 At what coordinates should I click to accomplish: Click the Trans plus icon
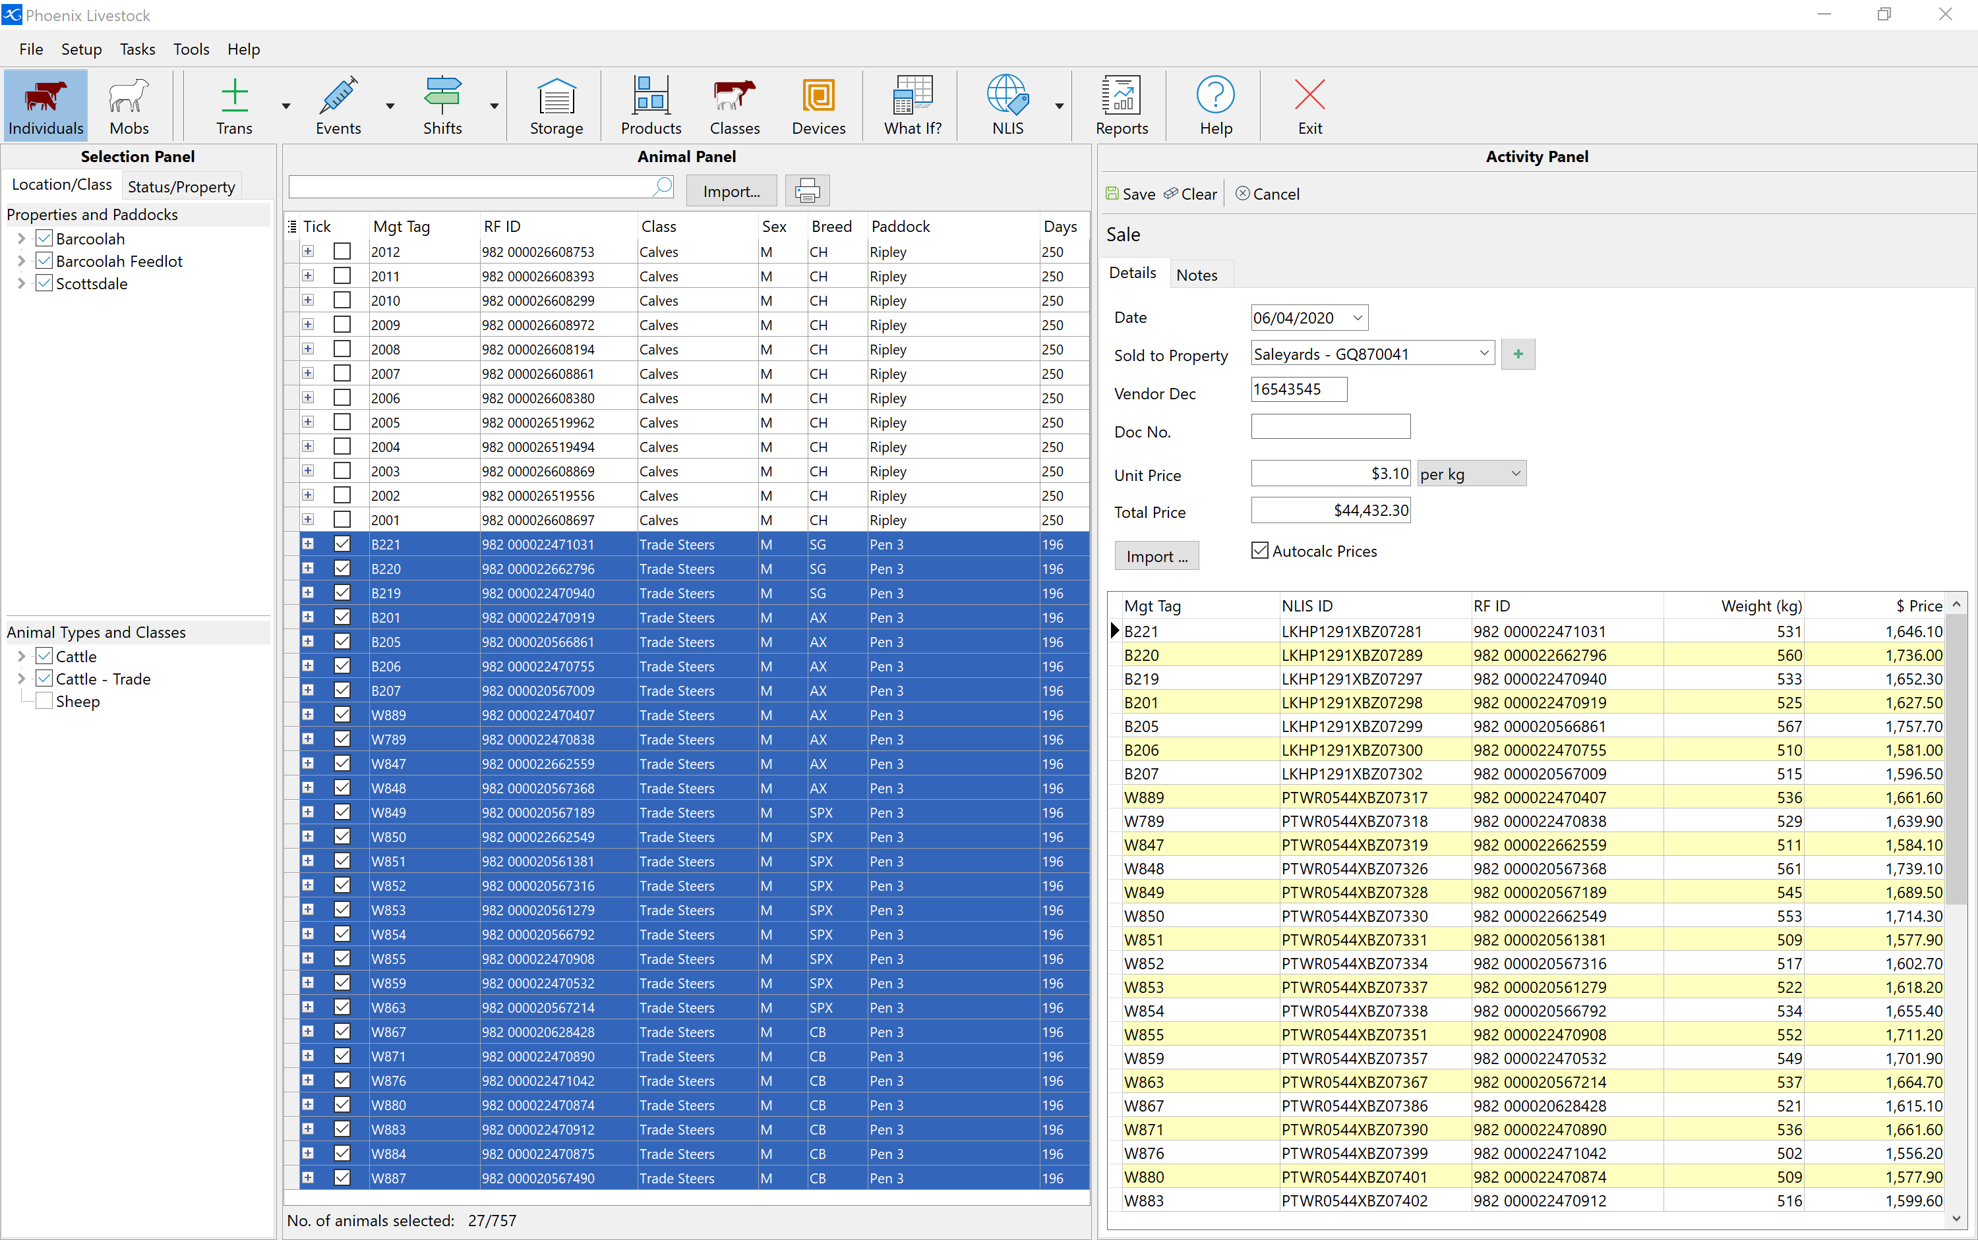(234, 105)
